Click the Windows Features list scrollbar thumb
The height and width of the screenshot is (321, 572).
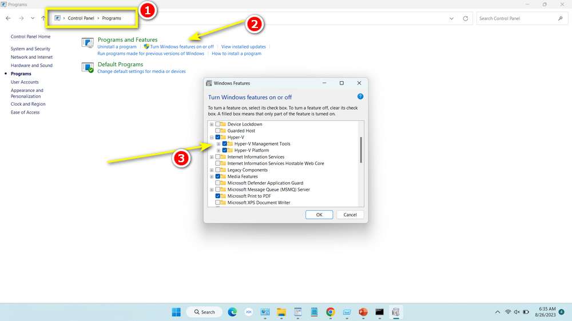361,150
